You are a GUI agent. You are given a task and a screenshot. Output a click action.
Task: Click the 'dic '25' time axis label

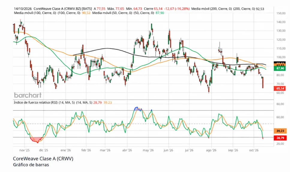coord(44,150)
